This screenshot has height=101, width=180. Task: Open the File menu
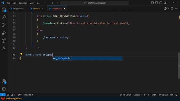[x=8, y=3]
